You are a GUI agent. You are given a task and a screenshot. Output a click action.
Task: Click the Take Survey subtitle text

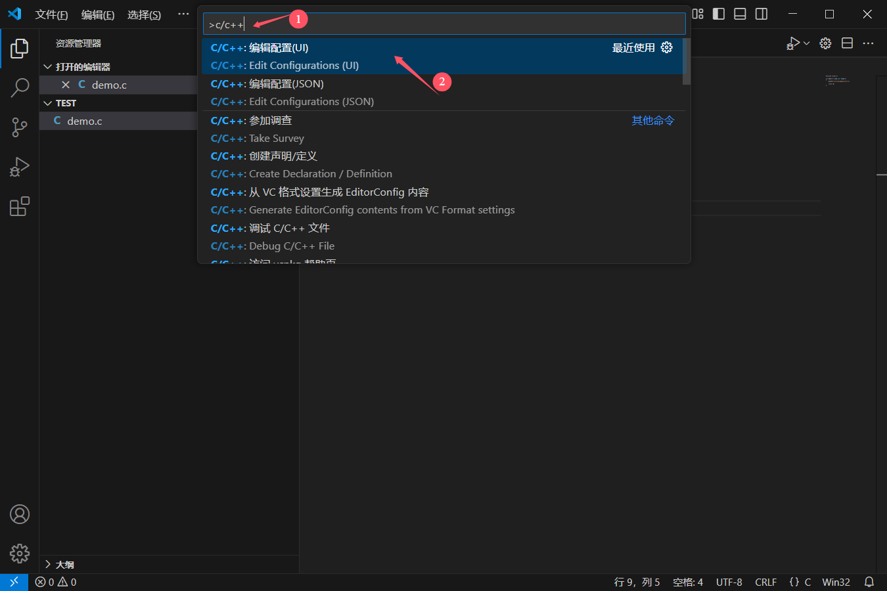click(277, 138)
